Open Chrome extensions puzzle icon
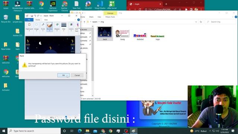The height and width of the screenshot is (134, 238). pyautogui.click(x=186, y=9)
